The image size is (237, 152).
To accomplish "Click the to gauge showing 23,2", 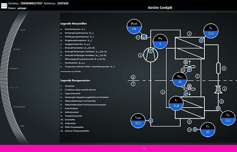I will coord(228,118).
